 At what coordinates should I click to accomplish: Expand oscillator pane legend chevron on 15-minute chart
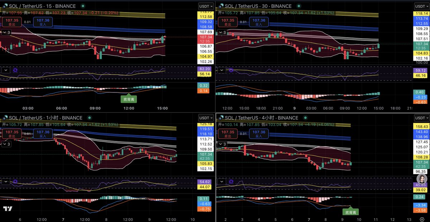tap(5, 70)
